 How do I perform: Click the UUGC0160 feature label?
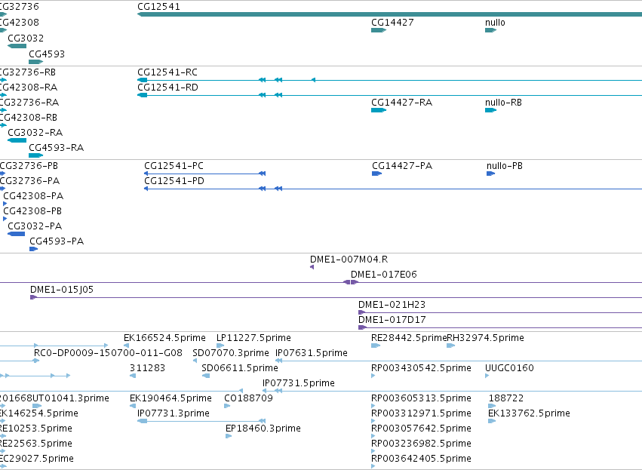click(509, 368)
